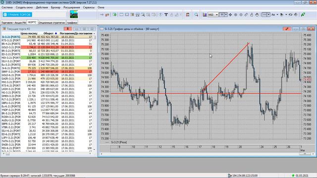This screenshot has width=317, height=178.
Task: Open the Окна menu
Action: point(101,7)
